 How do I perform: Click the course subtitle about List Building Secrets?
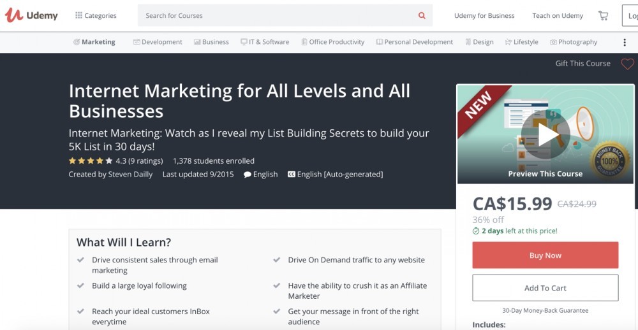point(249,140)
